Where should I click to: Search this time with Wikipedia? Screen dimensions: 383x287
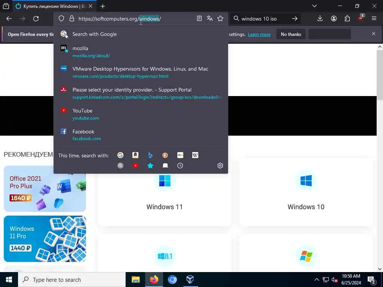(195, 155)
